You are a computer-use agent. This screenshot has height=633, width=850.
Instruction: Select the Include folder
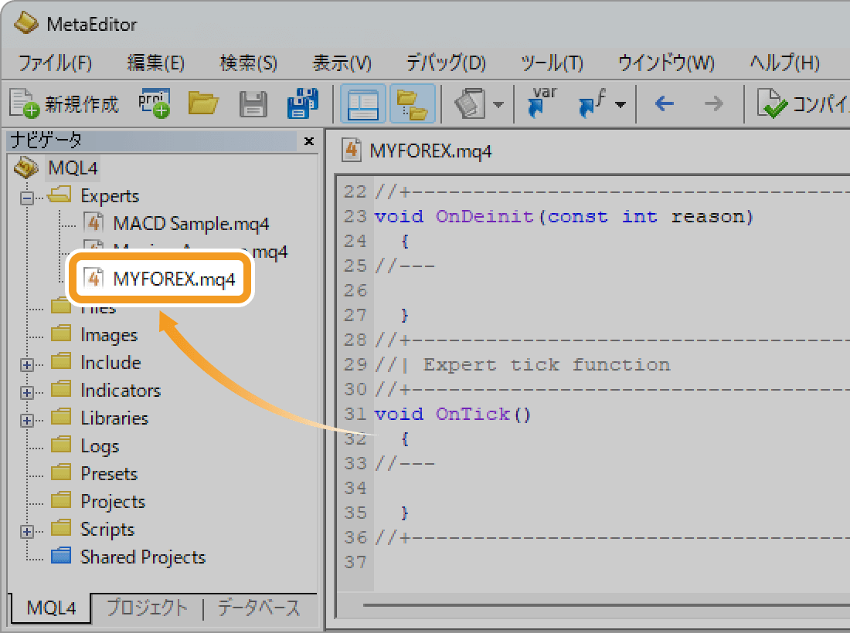coord(110,362)
